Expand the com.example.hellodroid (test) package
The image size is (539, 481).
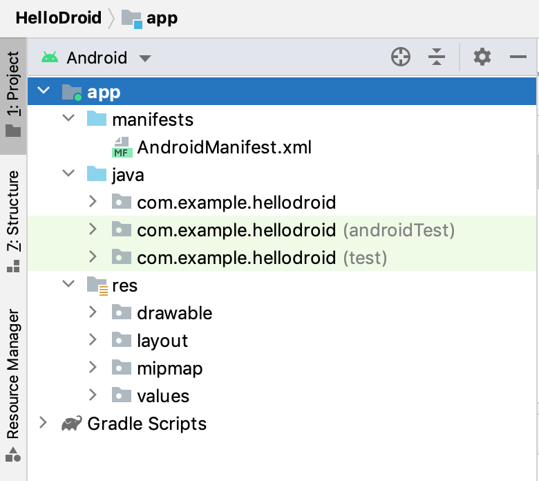point(93,257)
